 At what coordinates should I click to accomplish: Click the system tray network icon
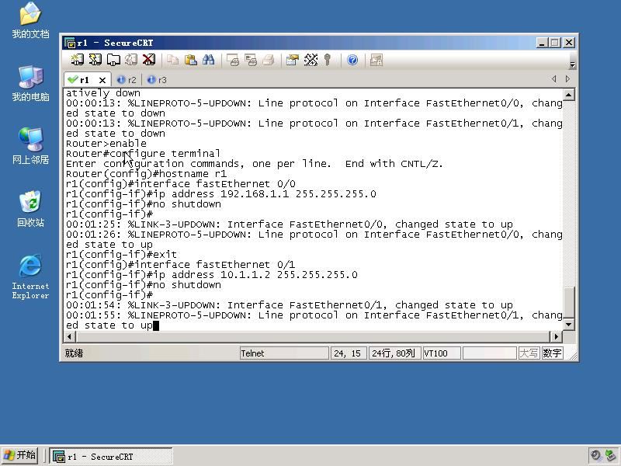[x=610, y=455]
